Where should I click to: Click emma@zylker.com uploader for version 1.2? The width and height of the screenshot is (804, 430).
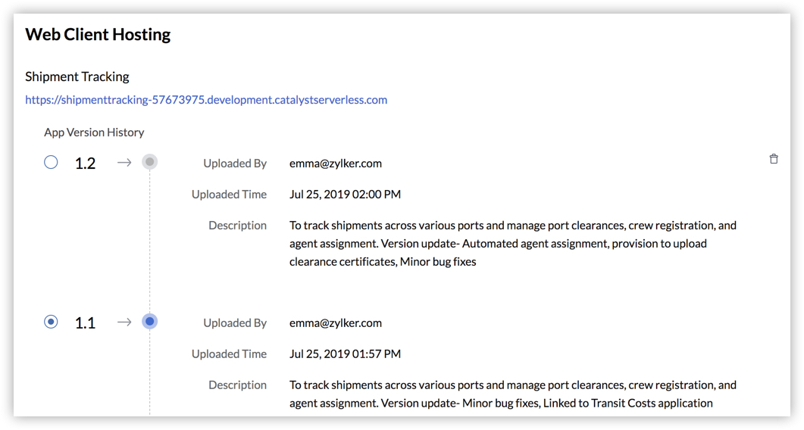(x=336, y=164)
